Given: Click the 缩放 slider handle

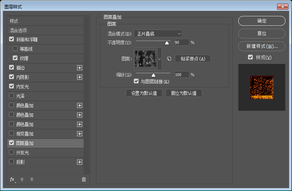Looking at the screenshot, I should (153, 75).
